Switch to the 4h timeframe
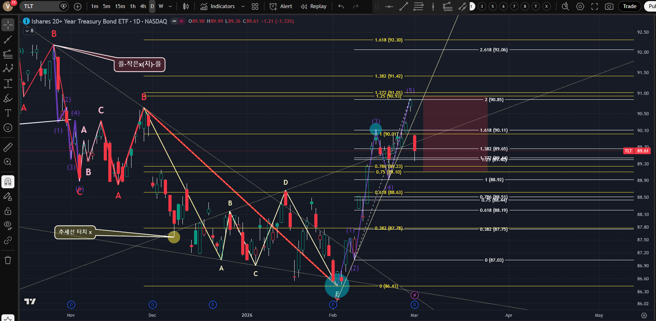 (x=143, y=6)
